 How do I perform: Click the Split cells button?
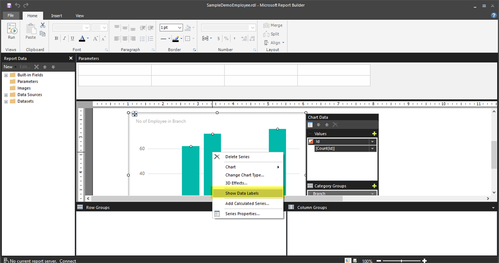pos(271,34)
